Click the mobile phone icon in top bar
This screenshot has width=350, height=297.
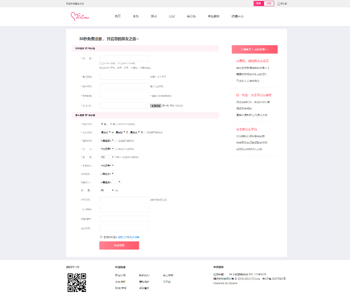coord(278,4)
